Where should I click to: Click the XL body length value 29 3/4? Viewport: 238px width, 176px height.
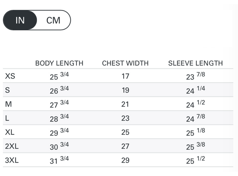(59, 132)
